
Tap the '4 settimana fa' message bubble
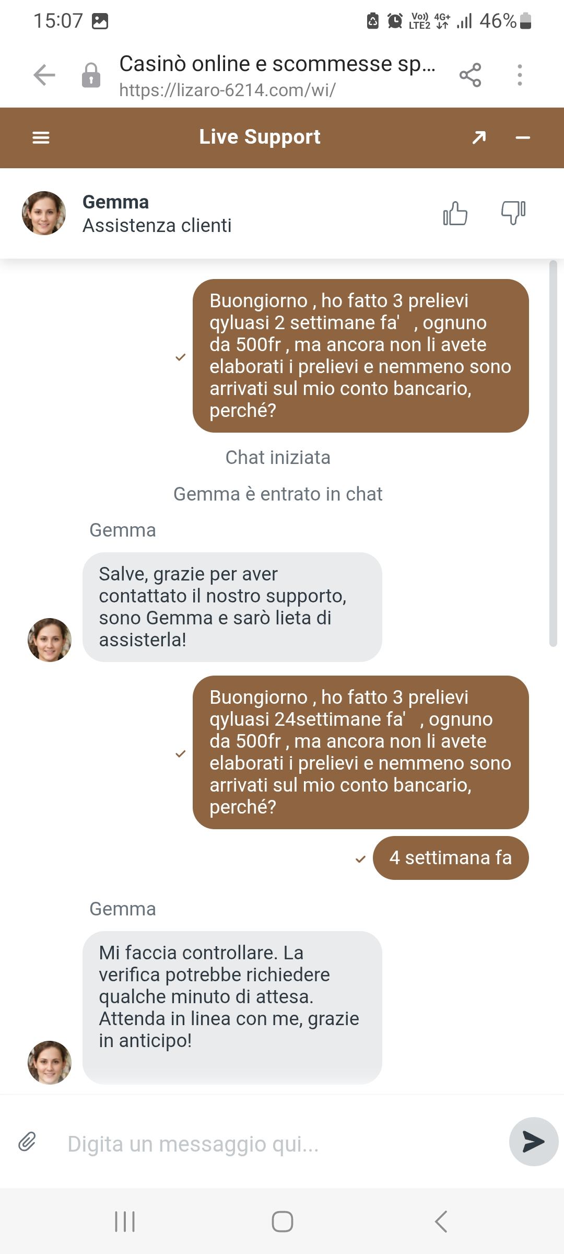coord(450,858)
